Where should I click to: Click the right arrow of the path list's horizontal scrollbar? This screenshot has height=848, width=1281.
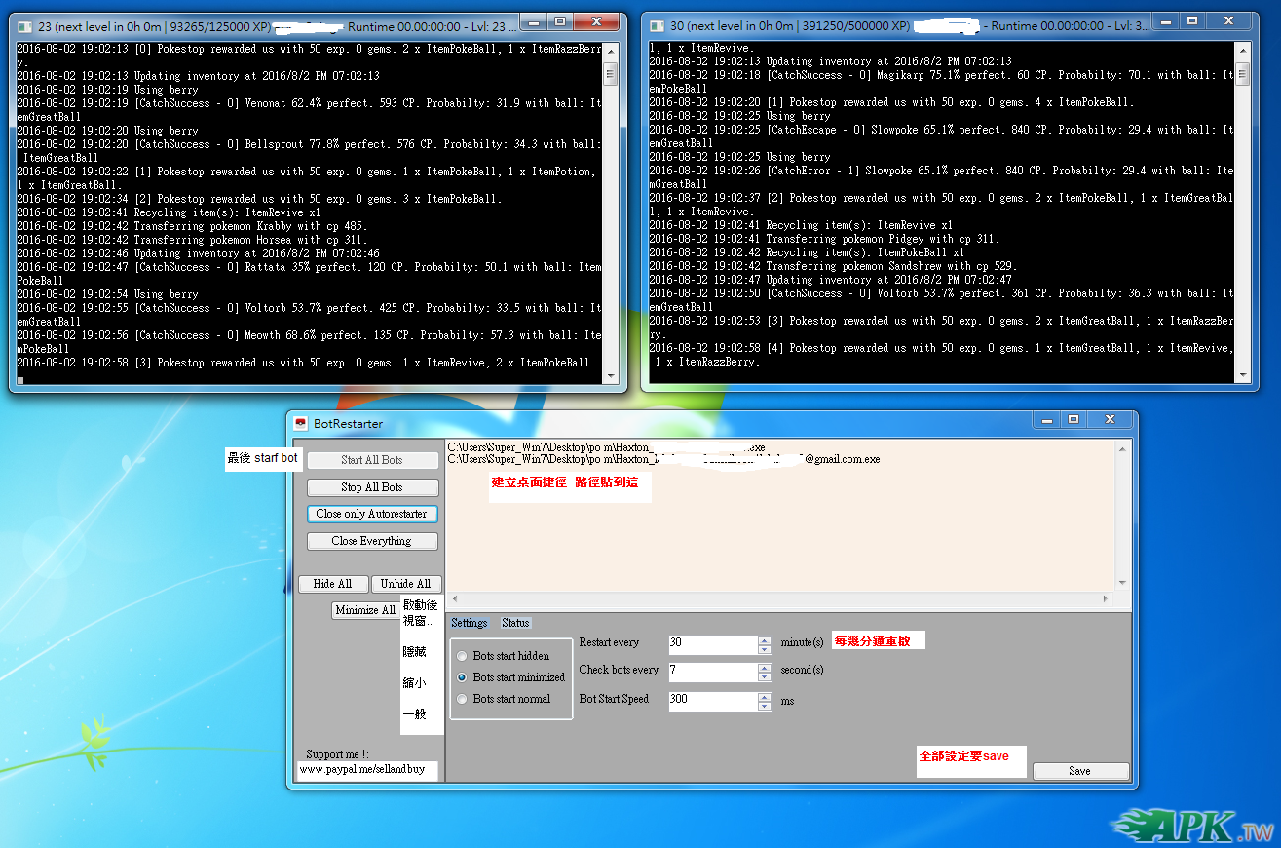coord(1105,598)
